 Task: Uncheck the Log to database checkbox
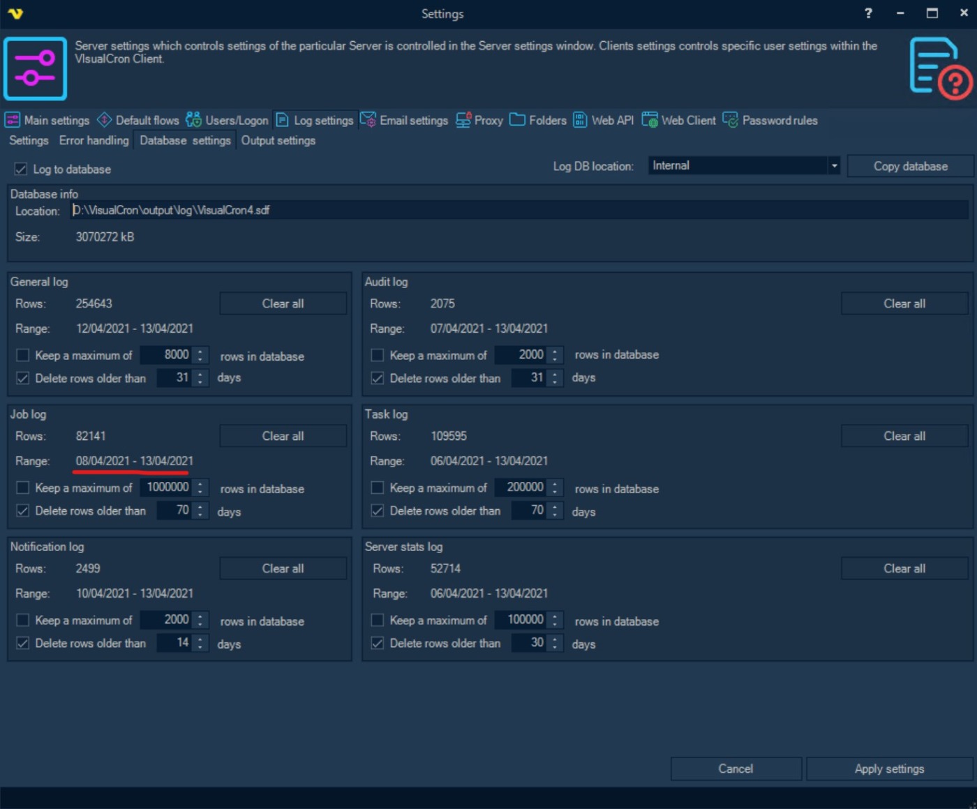21,169
